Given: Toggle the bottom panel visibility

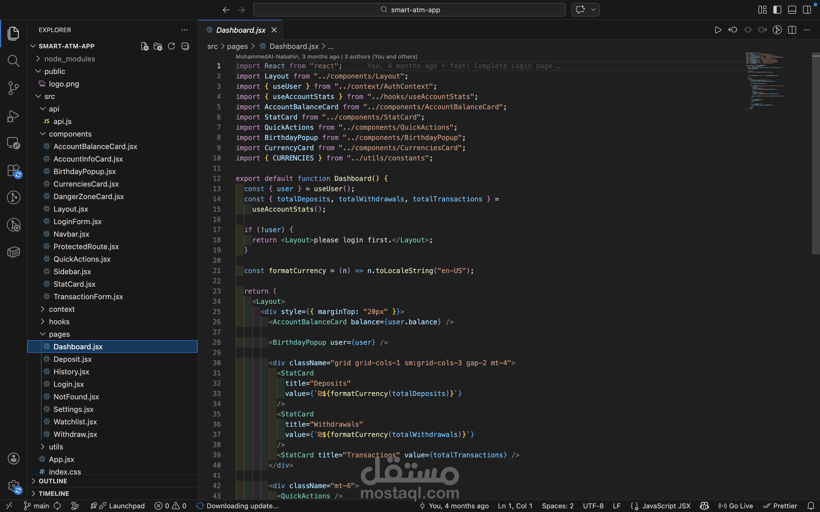Looking at the screenshot, I should click(x=792, y=10).
